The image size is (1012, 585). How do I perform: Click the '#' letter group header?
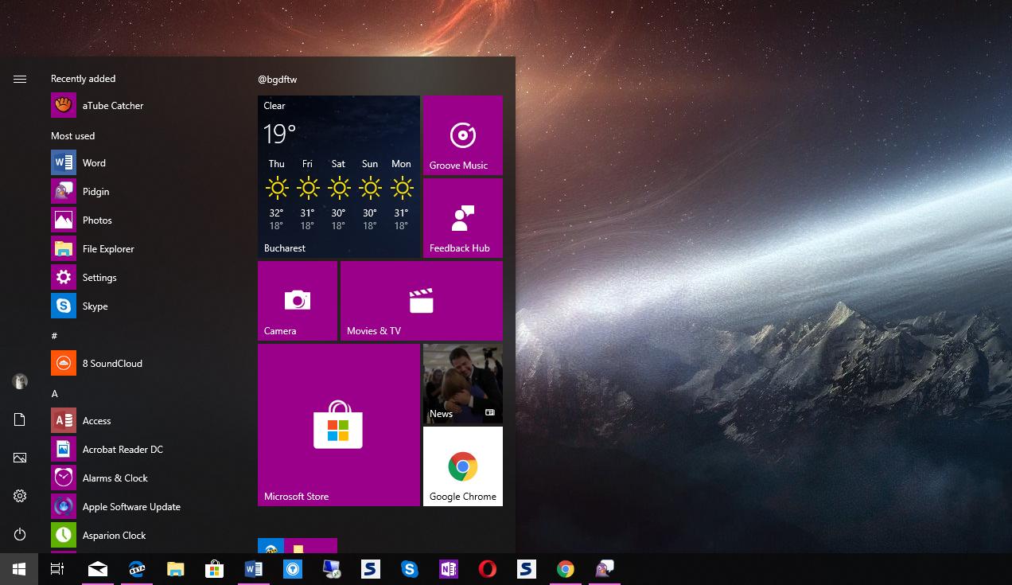(54, 336)
